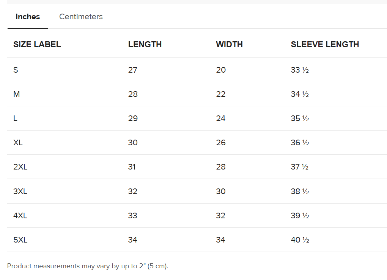Select the Inches tab

[x=28, y=17]
